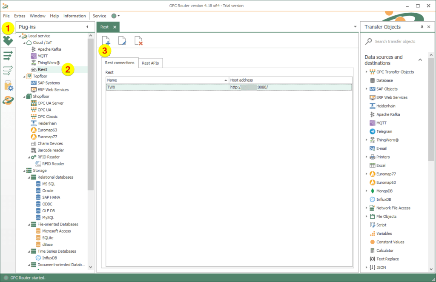
Task: Open the Plug-ins puzzle sidebar icon
Action: point(8,41)
